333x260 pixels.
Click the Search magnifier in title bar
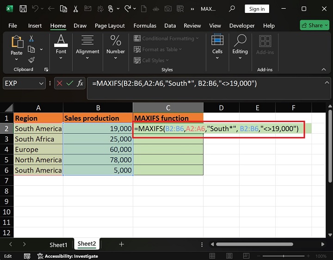[232, 9]
